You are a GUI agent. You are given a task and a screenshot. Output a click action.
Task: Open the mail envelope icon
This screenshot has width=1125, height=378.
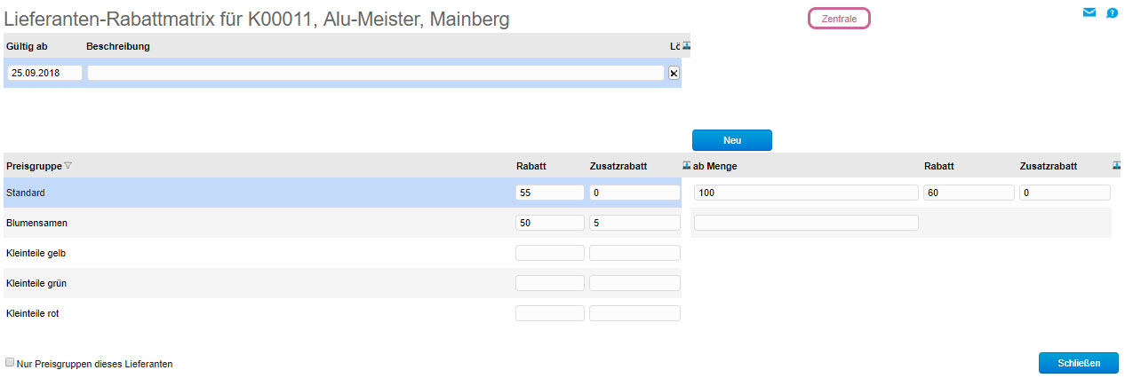pyautogui.click(x=1089, y=12)
